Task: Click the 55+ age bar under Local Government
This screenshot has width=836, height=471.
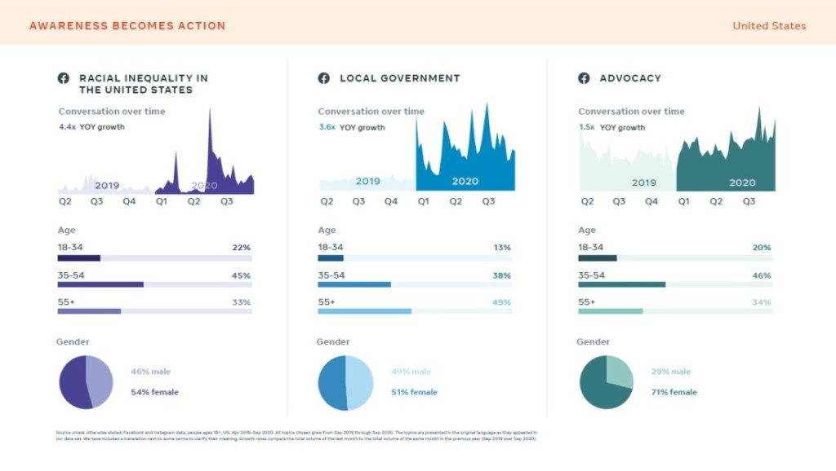Action: (363, 310)
